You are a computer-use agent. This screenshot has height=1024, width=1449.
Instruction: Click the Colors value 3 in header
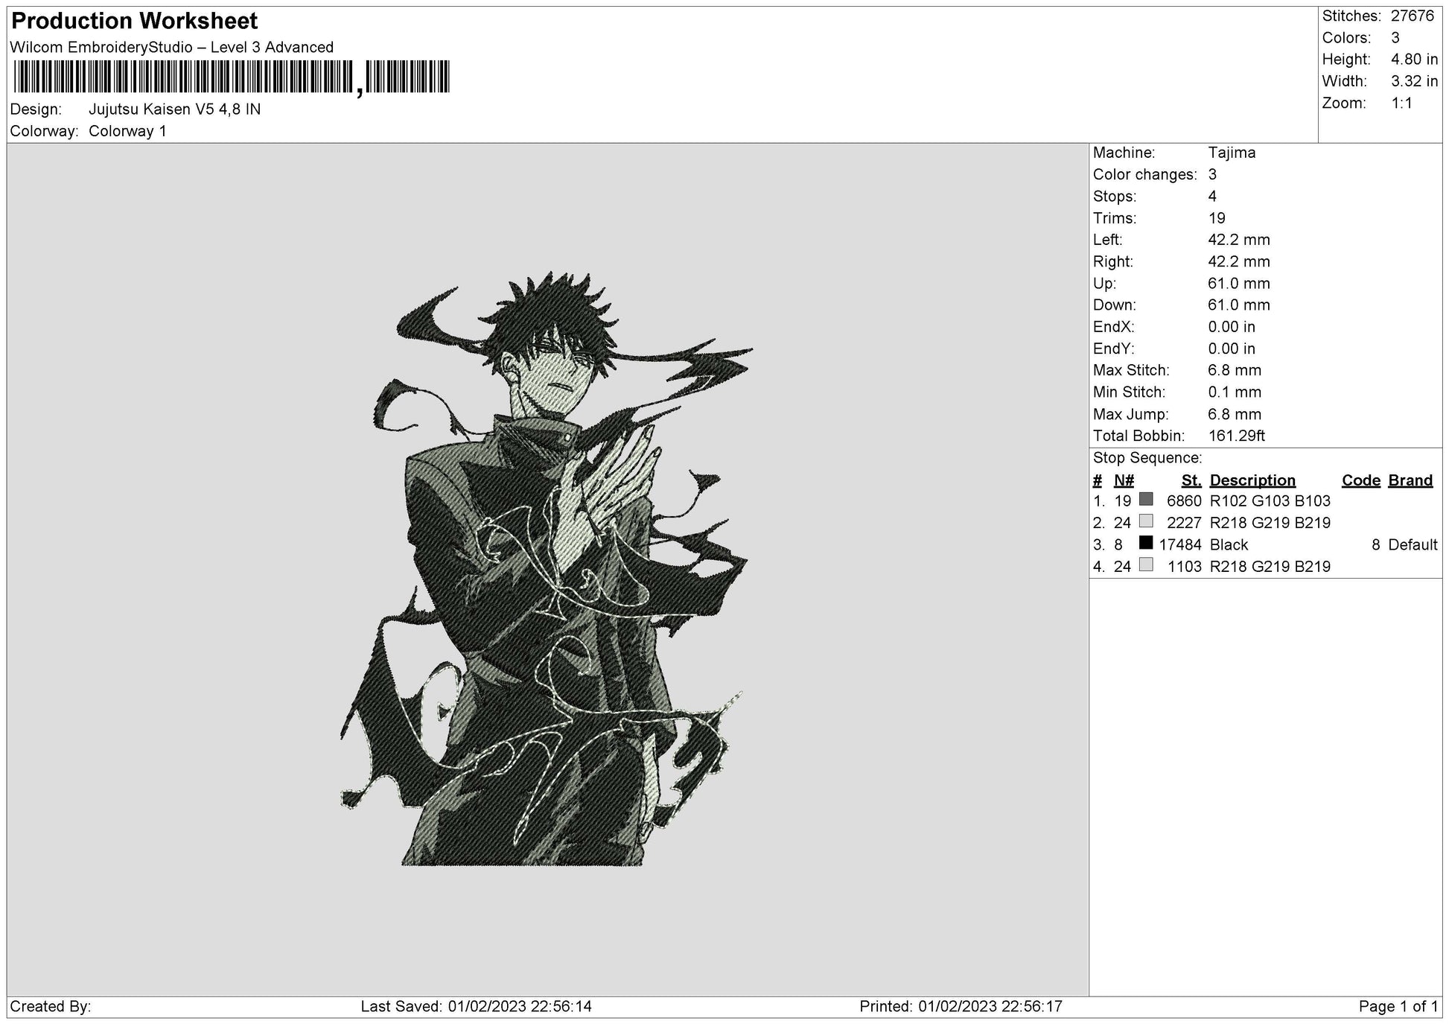coord(1395,38)
